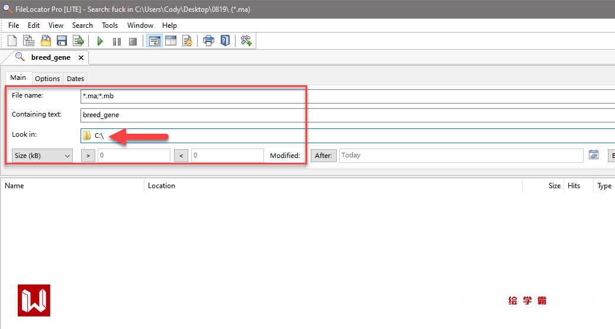Close the breed_gene search tab

click(x=81, y=57)
